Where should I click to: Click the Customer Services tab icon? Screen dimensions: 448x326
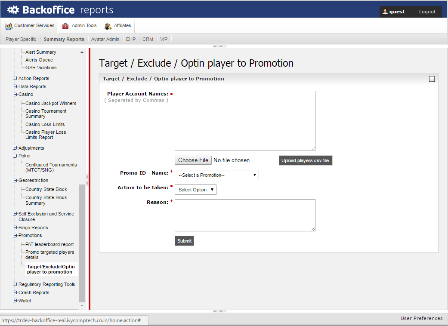click(x=9, y=26)
